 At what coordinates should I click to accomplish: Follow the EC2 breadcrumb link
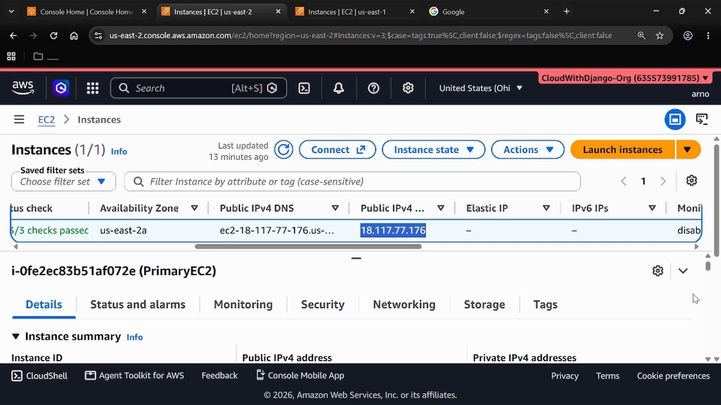[47, 120]
